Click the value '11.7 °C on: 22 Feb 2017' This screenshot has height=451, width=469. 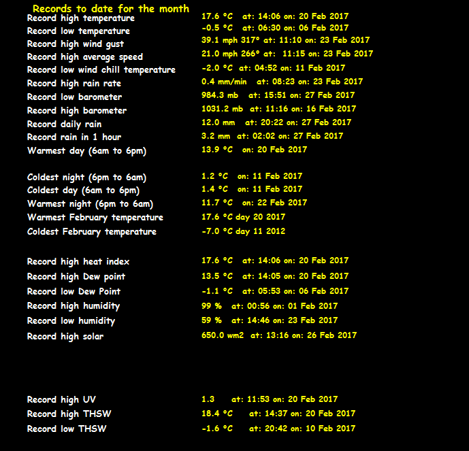click(x=255, y=203)
